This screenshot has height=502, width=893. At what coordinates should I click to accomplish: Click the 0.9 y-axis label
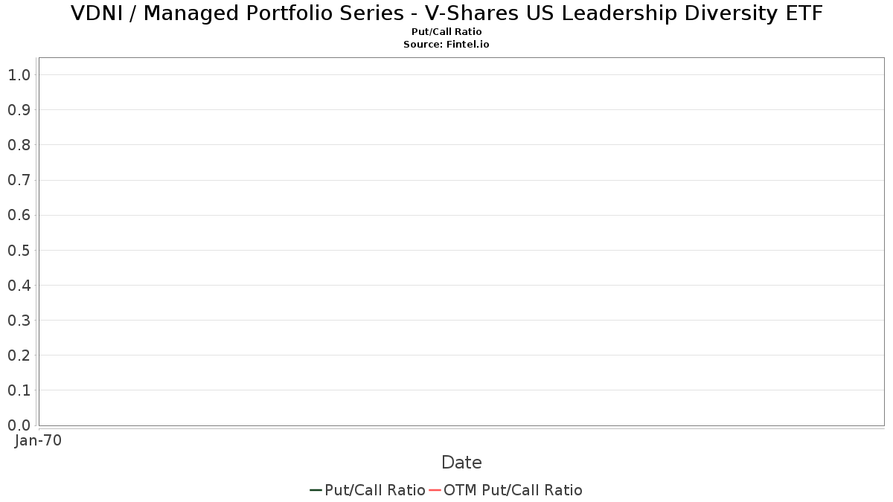tap(19, 109)
